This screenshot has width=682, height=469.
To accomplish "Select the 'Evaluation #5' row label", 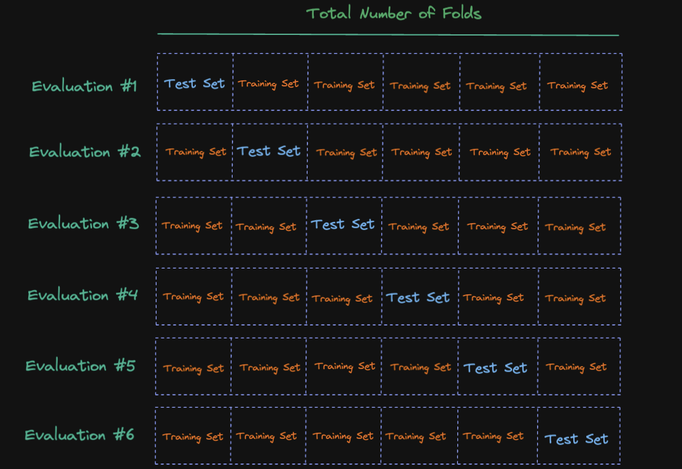I will (80, 365).
